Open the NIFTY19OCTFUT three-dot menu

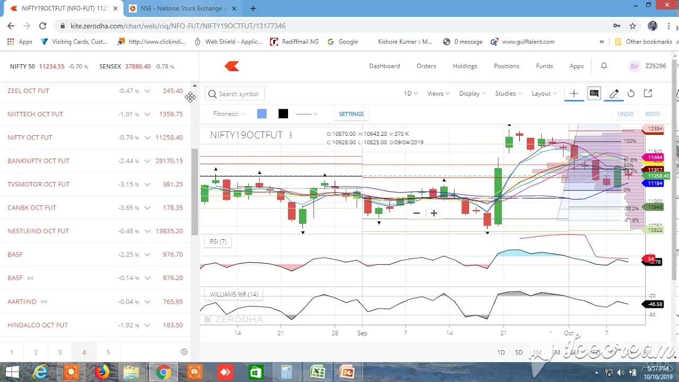pyautogui.click(x=291, y=135)
